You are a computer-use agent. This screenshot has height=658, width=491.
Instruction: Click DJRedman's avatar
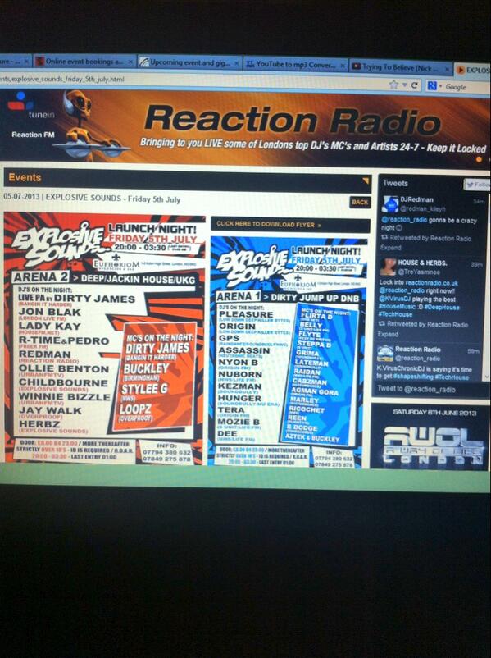pyautogui.click(x=390, y=204)
